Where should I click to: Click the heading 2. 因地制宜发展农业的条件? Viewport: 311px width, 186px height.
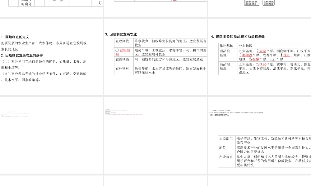(x=22, y=55)
